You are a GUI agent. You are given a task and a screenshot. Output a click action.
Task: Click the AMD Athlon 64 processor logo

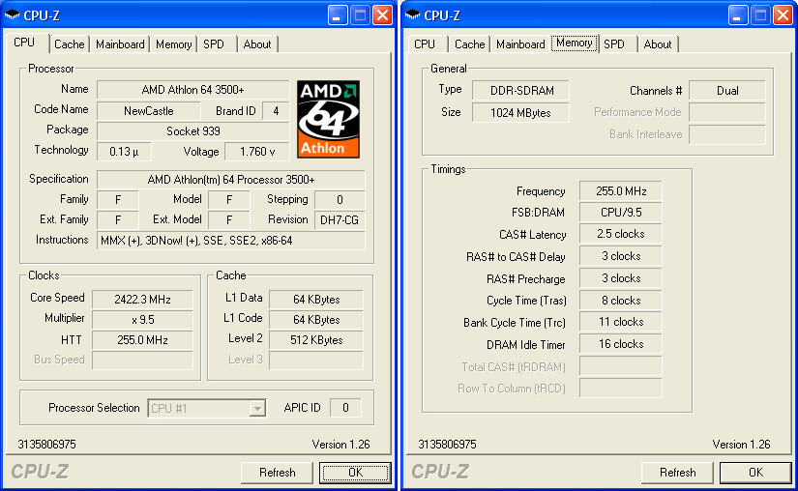tap(328, 119)
